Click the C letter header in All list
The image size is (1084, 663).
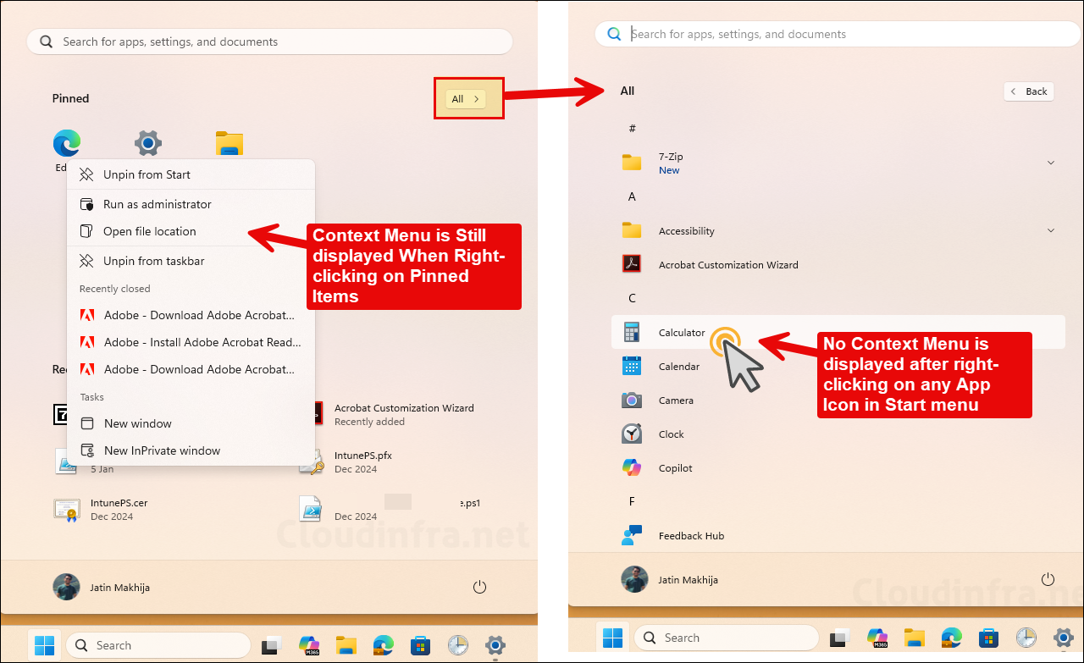632,298
